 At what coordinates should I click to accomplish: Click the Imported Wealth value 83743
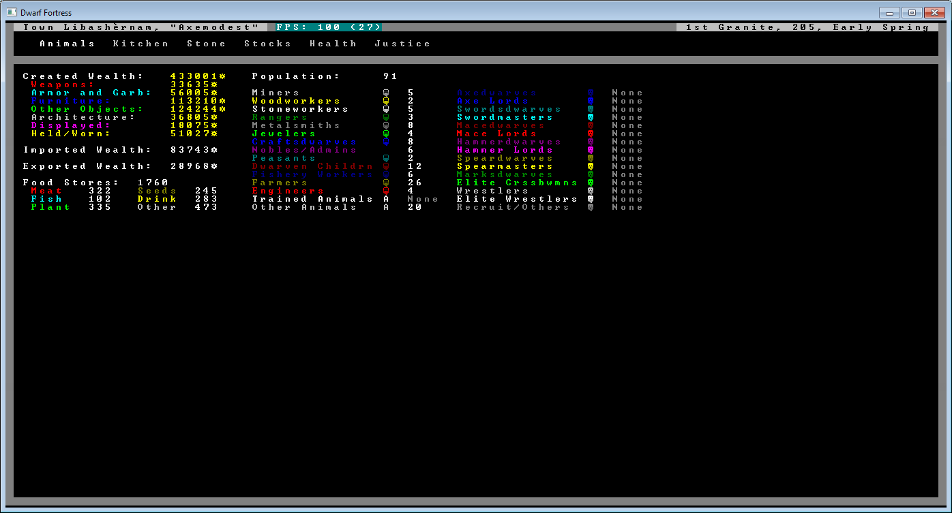pyautogui.click(x=194, y=150)
